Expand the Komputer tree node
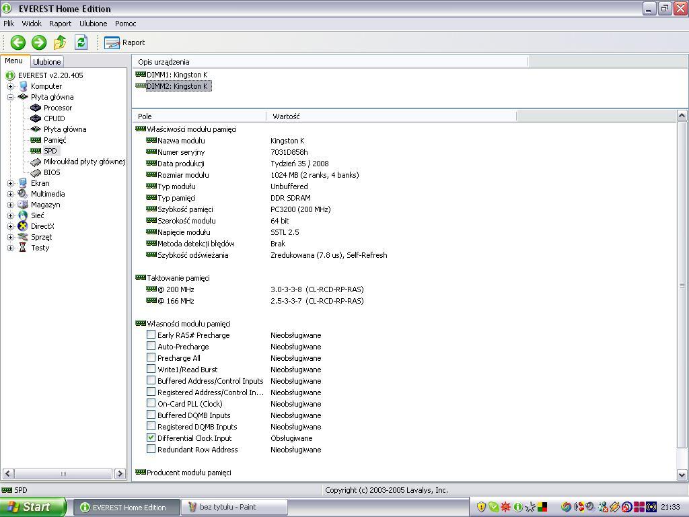 coord(10,86)
